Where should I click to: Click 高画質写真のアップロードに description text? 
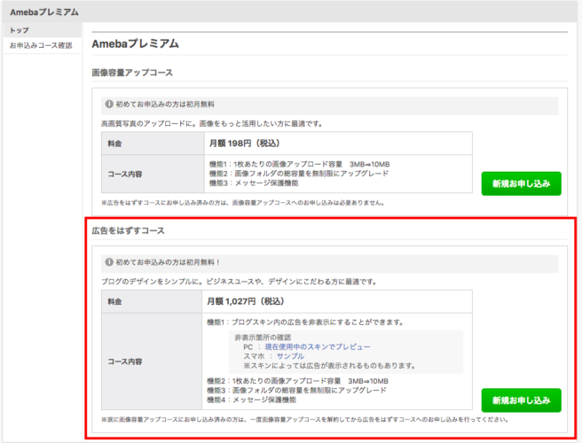click(212, 124)
